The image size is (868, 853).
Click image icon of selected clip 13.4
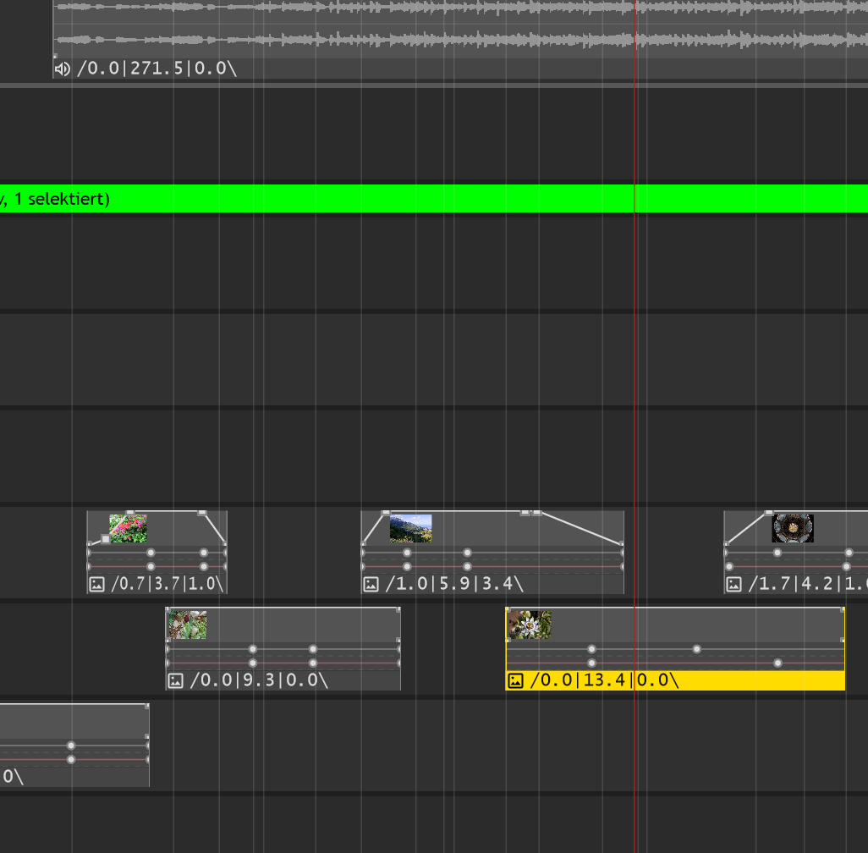[x=515, y=680]
